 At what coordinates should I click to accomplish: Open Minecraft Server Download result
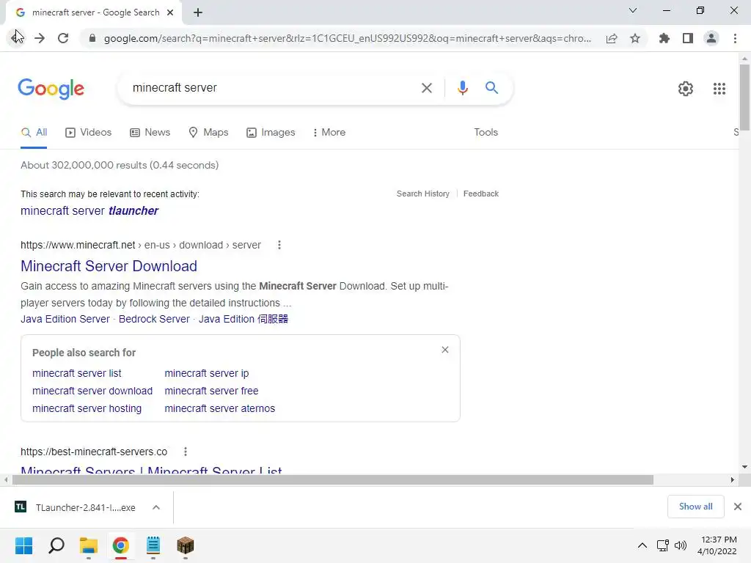(x=109, y=266)
